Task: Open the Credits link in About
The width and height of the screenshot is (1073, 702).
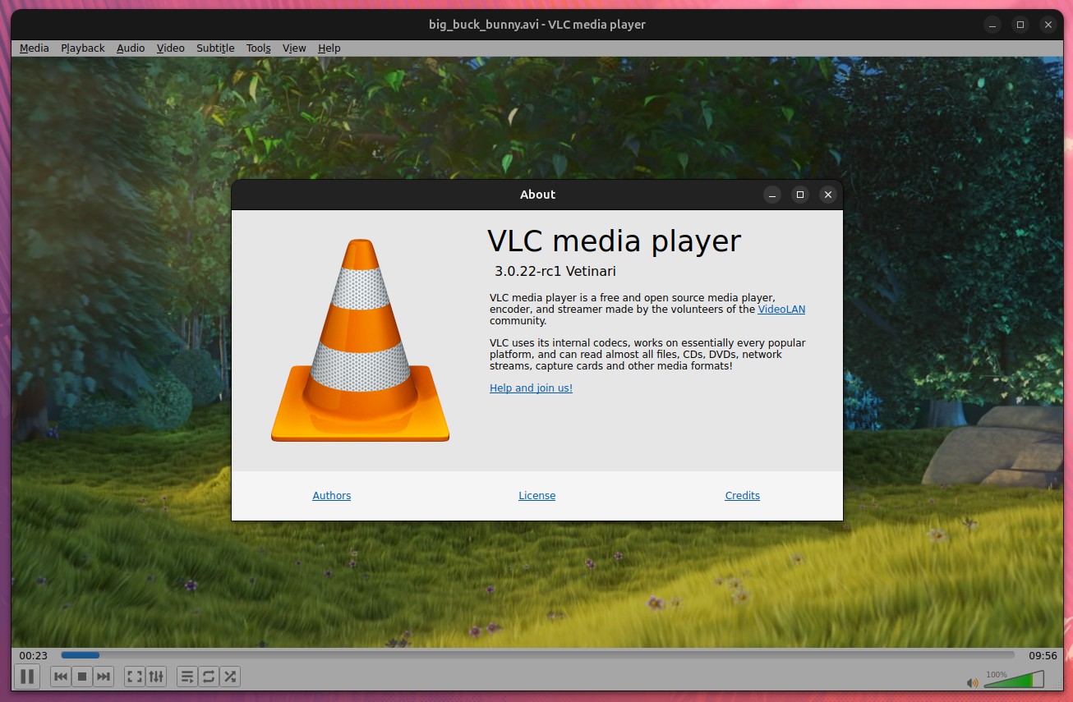Action: pyautogui.click(x=743, y=495)
